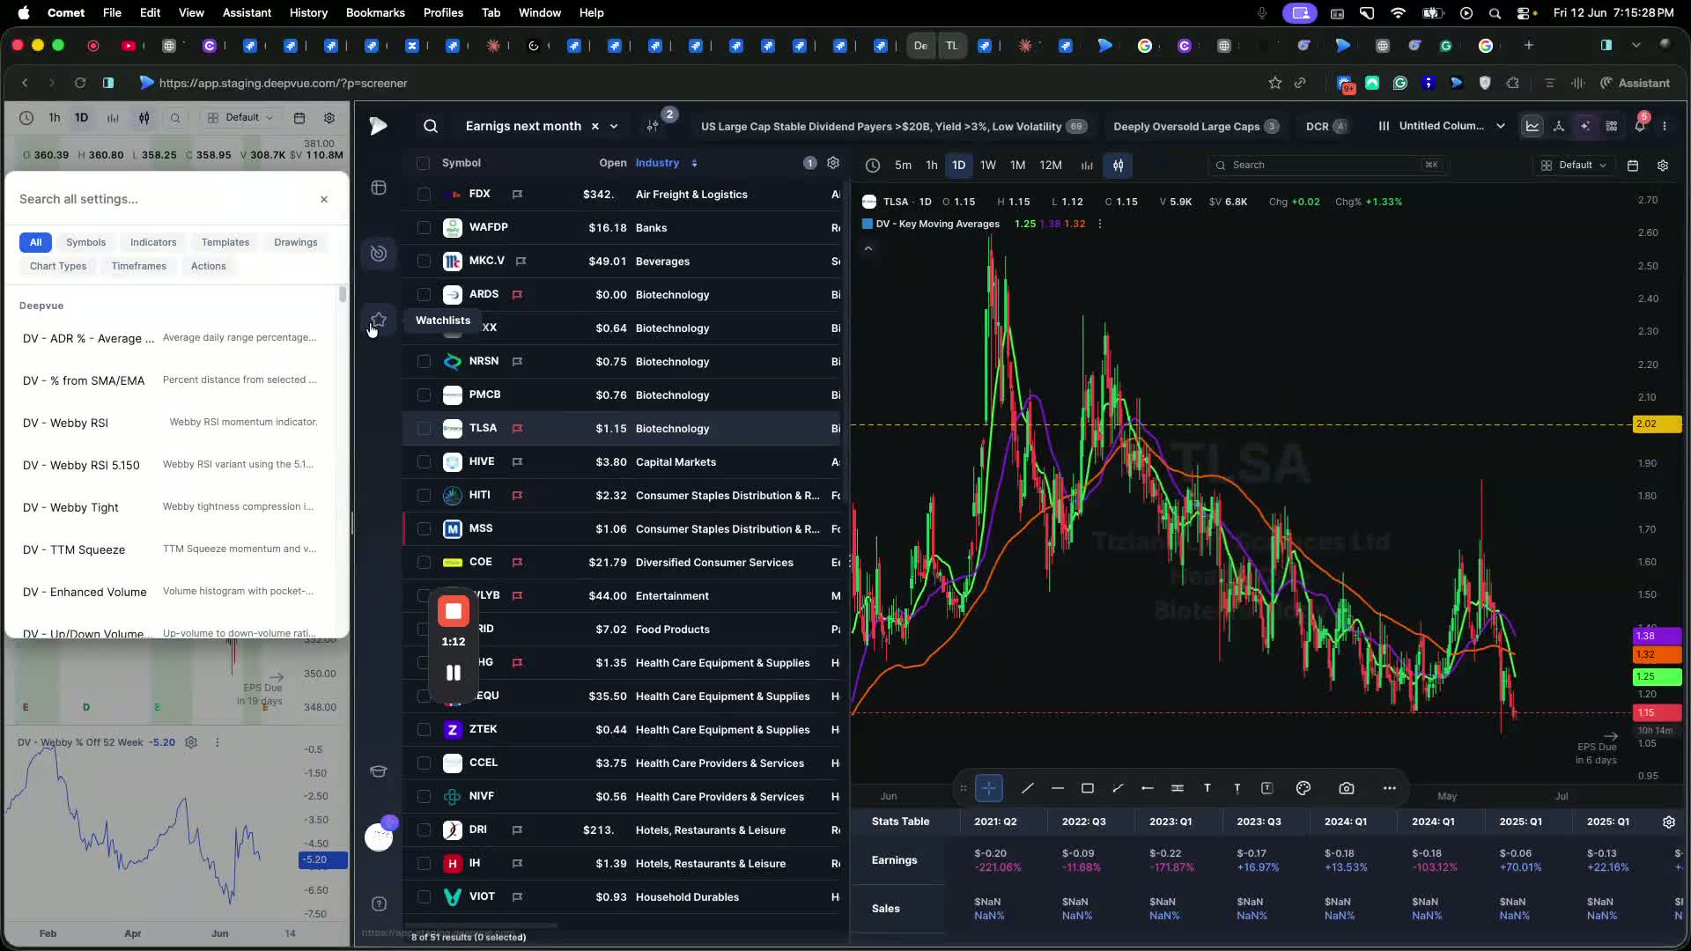
Task: Select the trend line drawing tool
Action: pyautogui.click(x=1027, y=788)
